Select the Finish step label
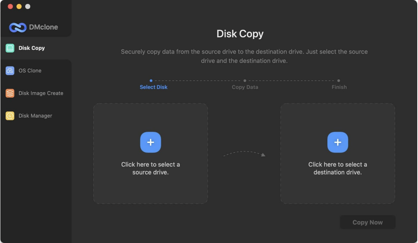 [x=339, y=87]
